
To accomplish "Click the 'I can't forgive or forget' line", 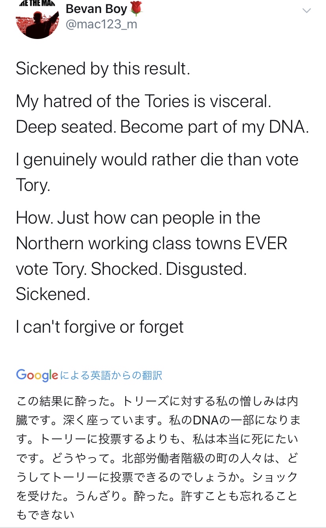I will click(x=100, y=327).
